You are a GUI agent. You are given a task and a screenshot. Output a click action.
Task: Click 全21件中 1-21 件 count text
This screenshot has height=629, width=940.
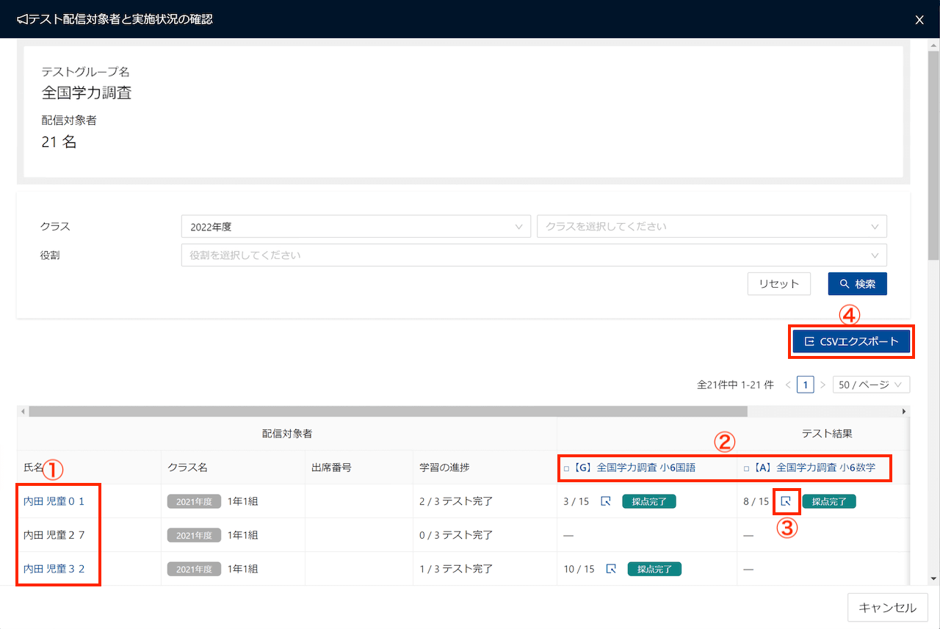coord(735,385)
